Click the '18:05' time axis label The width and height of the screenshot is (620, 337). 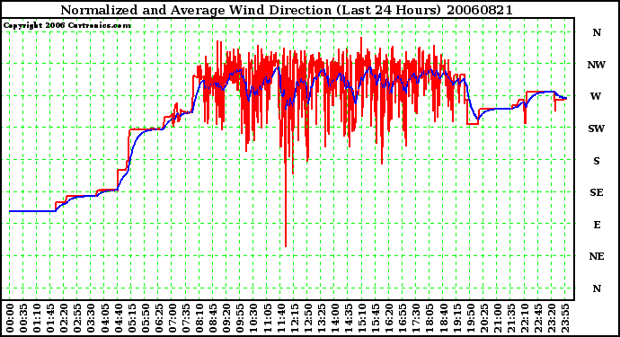pos(430,318)
